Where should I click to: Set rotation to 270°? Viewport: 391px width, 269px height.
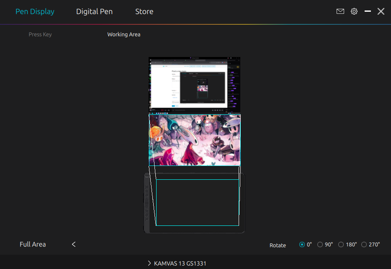tap(363, 244)
